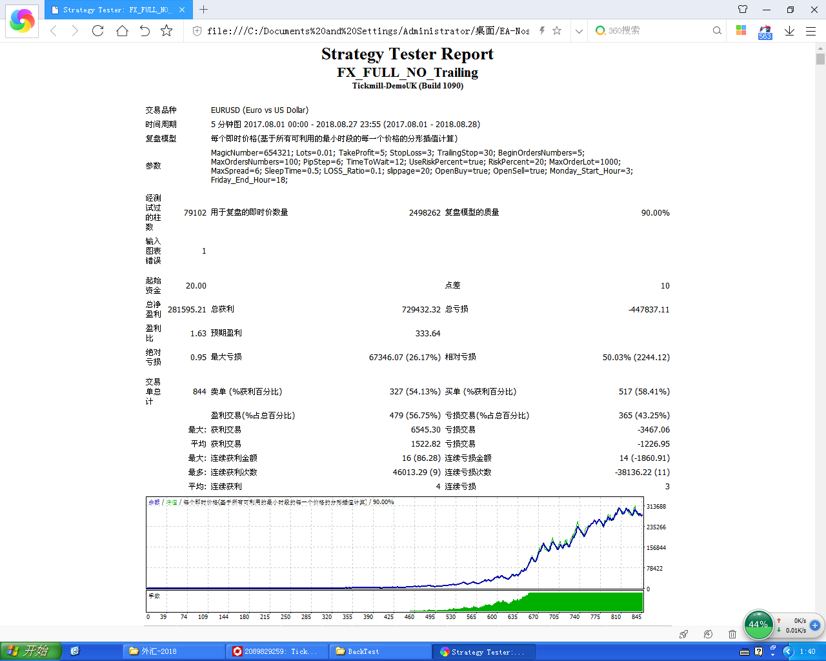826x661 pixels.
Task: Open favorites star next to undo button
Action: [166, 30]
